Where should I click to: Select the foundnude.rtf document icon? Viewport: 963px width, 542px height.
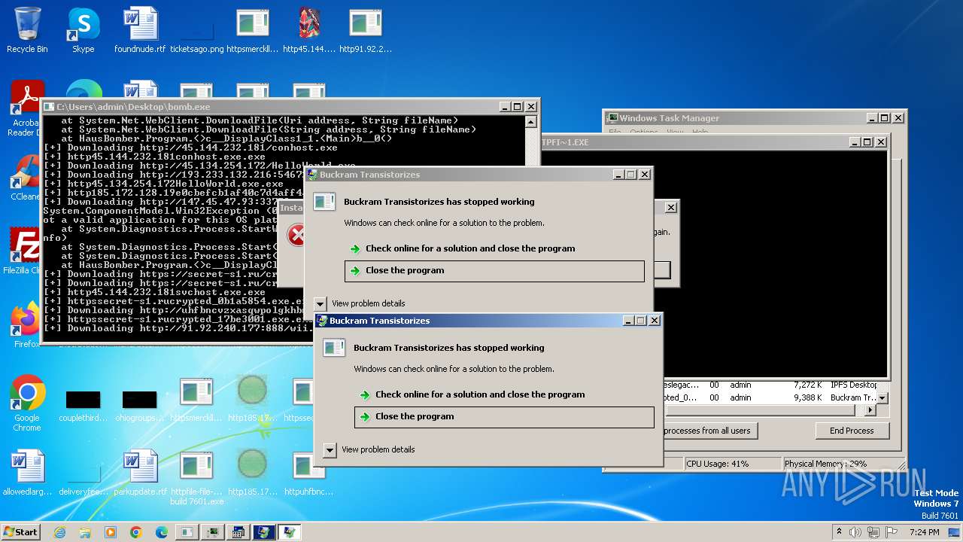pos(140,30)
